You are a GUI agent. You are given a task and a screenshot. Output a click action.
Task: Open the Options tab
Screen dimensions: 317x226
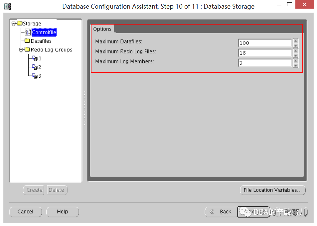102,29
